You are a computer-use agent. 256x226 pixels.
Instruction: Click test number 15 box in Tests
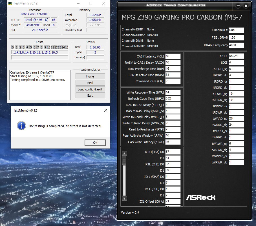[x=67, y=47]
